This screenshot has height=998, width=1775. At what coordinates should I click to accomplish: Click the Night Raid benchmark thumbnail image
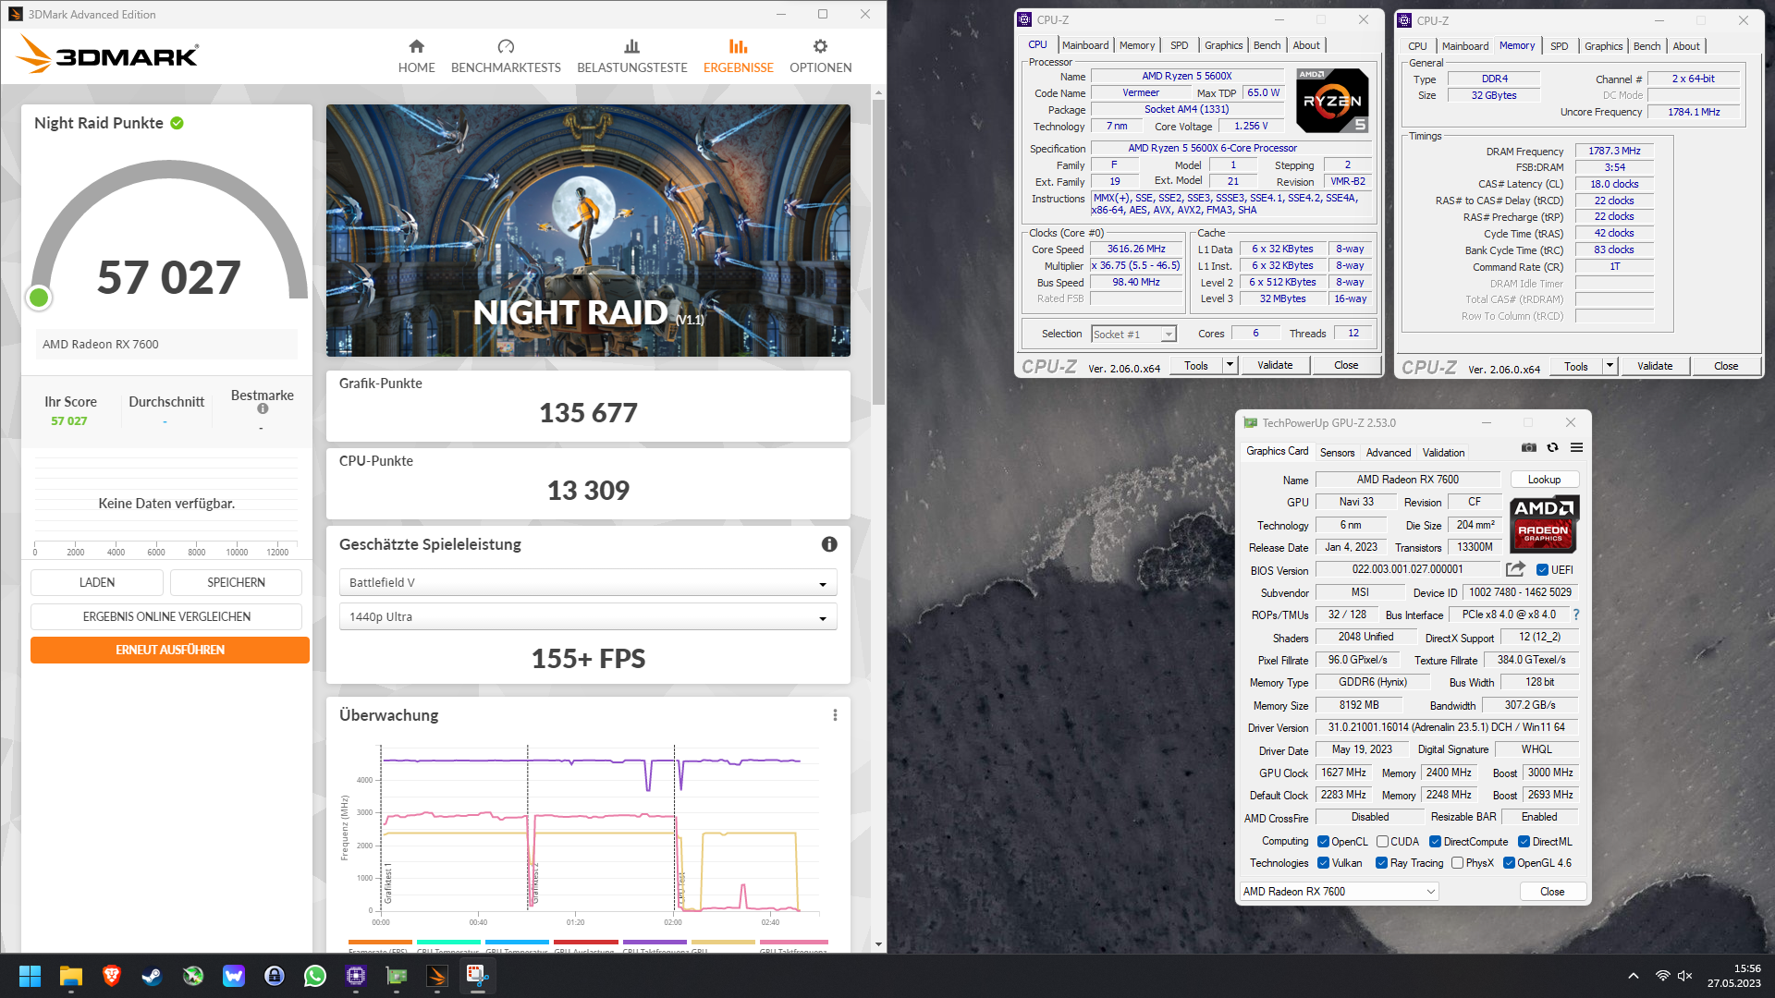coord(588,230)
